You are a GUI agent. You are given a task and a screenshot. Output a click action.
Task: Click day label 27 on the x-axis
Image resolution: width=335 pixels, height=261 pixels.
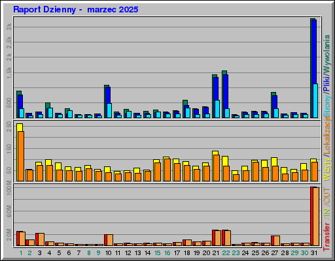275,253
